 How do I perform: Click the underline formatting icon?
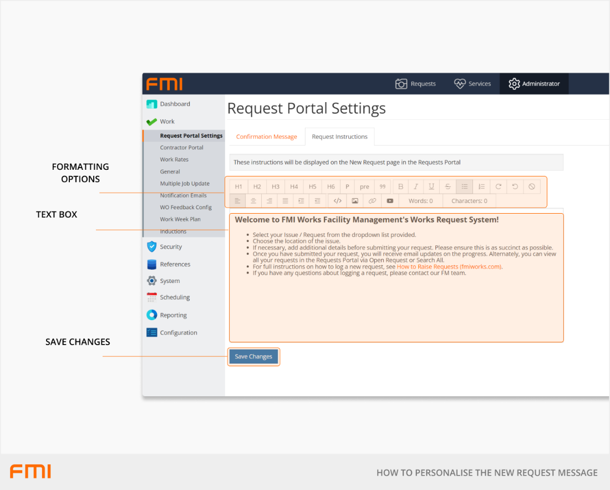click(431, 186)
